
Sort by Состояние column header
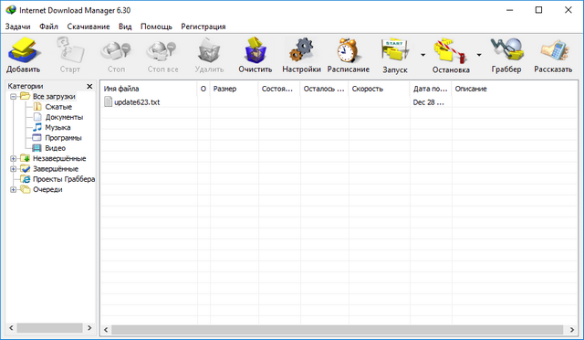point(279,89)
